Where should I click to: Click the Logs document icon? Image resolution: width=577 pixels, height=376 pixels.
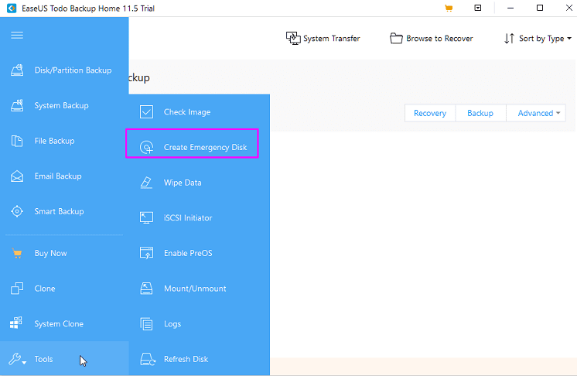click(x=146, y=323)
